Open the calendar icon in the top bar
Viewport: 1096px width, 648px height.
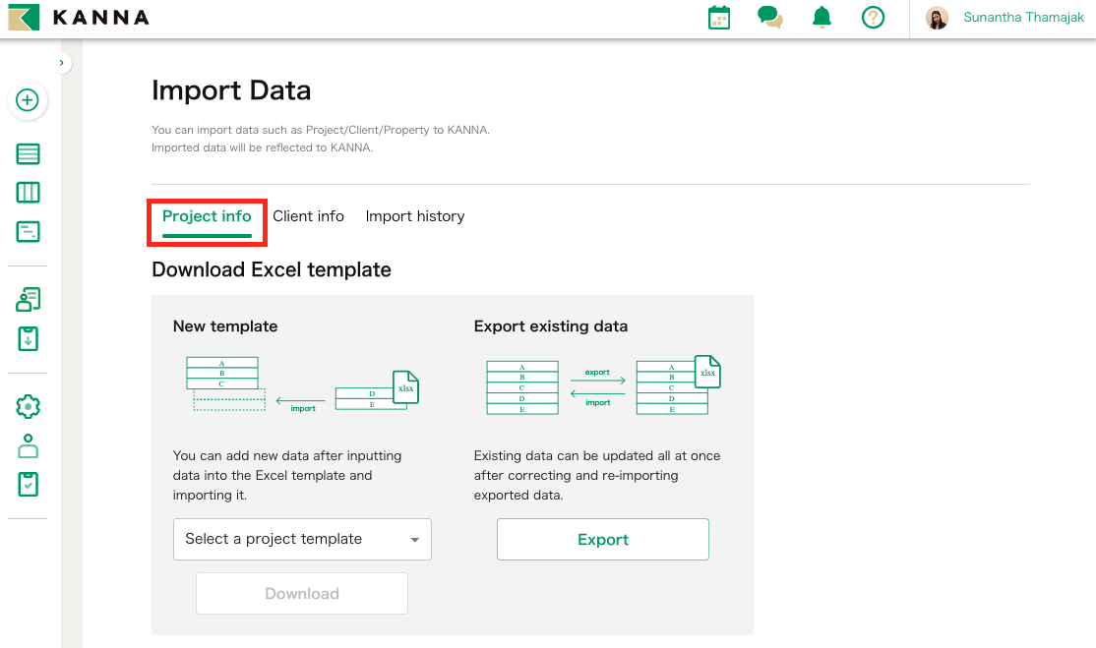coord(718,18)
